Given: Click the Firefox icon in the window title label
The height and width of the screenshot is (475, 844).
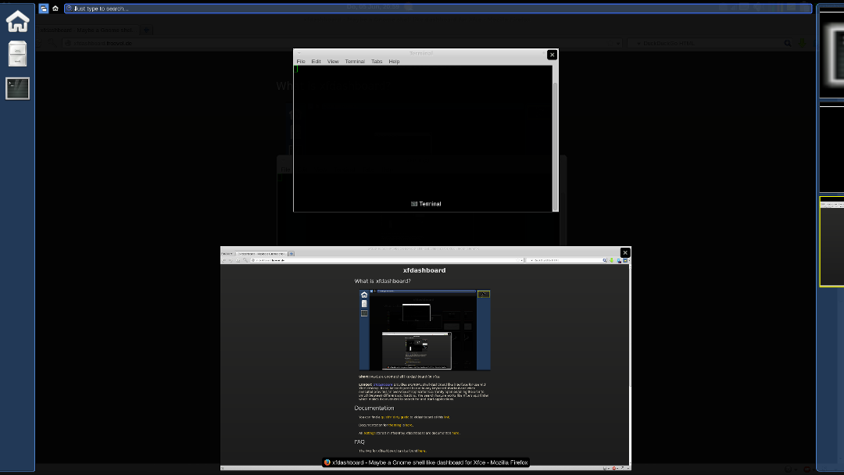Looking at the screenshot, I should [327, 462].
